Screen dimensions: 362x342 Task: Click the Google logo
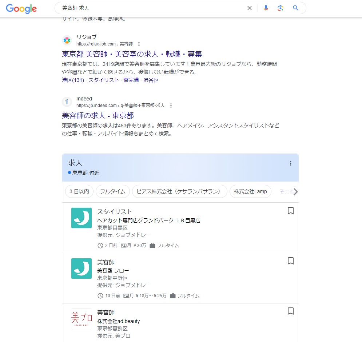tap(21, 8)
